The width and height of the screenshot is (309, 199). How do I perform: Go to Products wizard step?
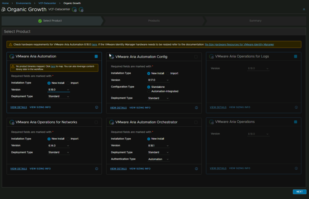coord(154,21)
